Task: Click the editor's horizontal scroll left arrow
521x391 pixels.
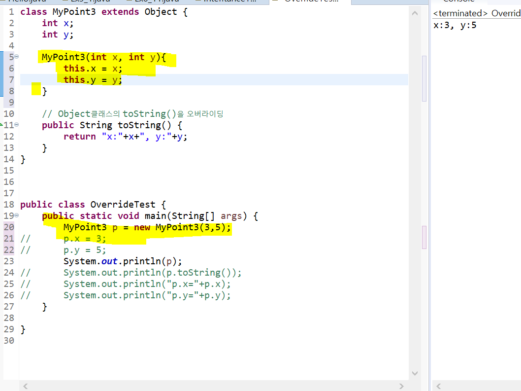Action: tap(25, 386)
